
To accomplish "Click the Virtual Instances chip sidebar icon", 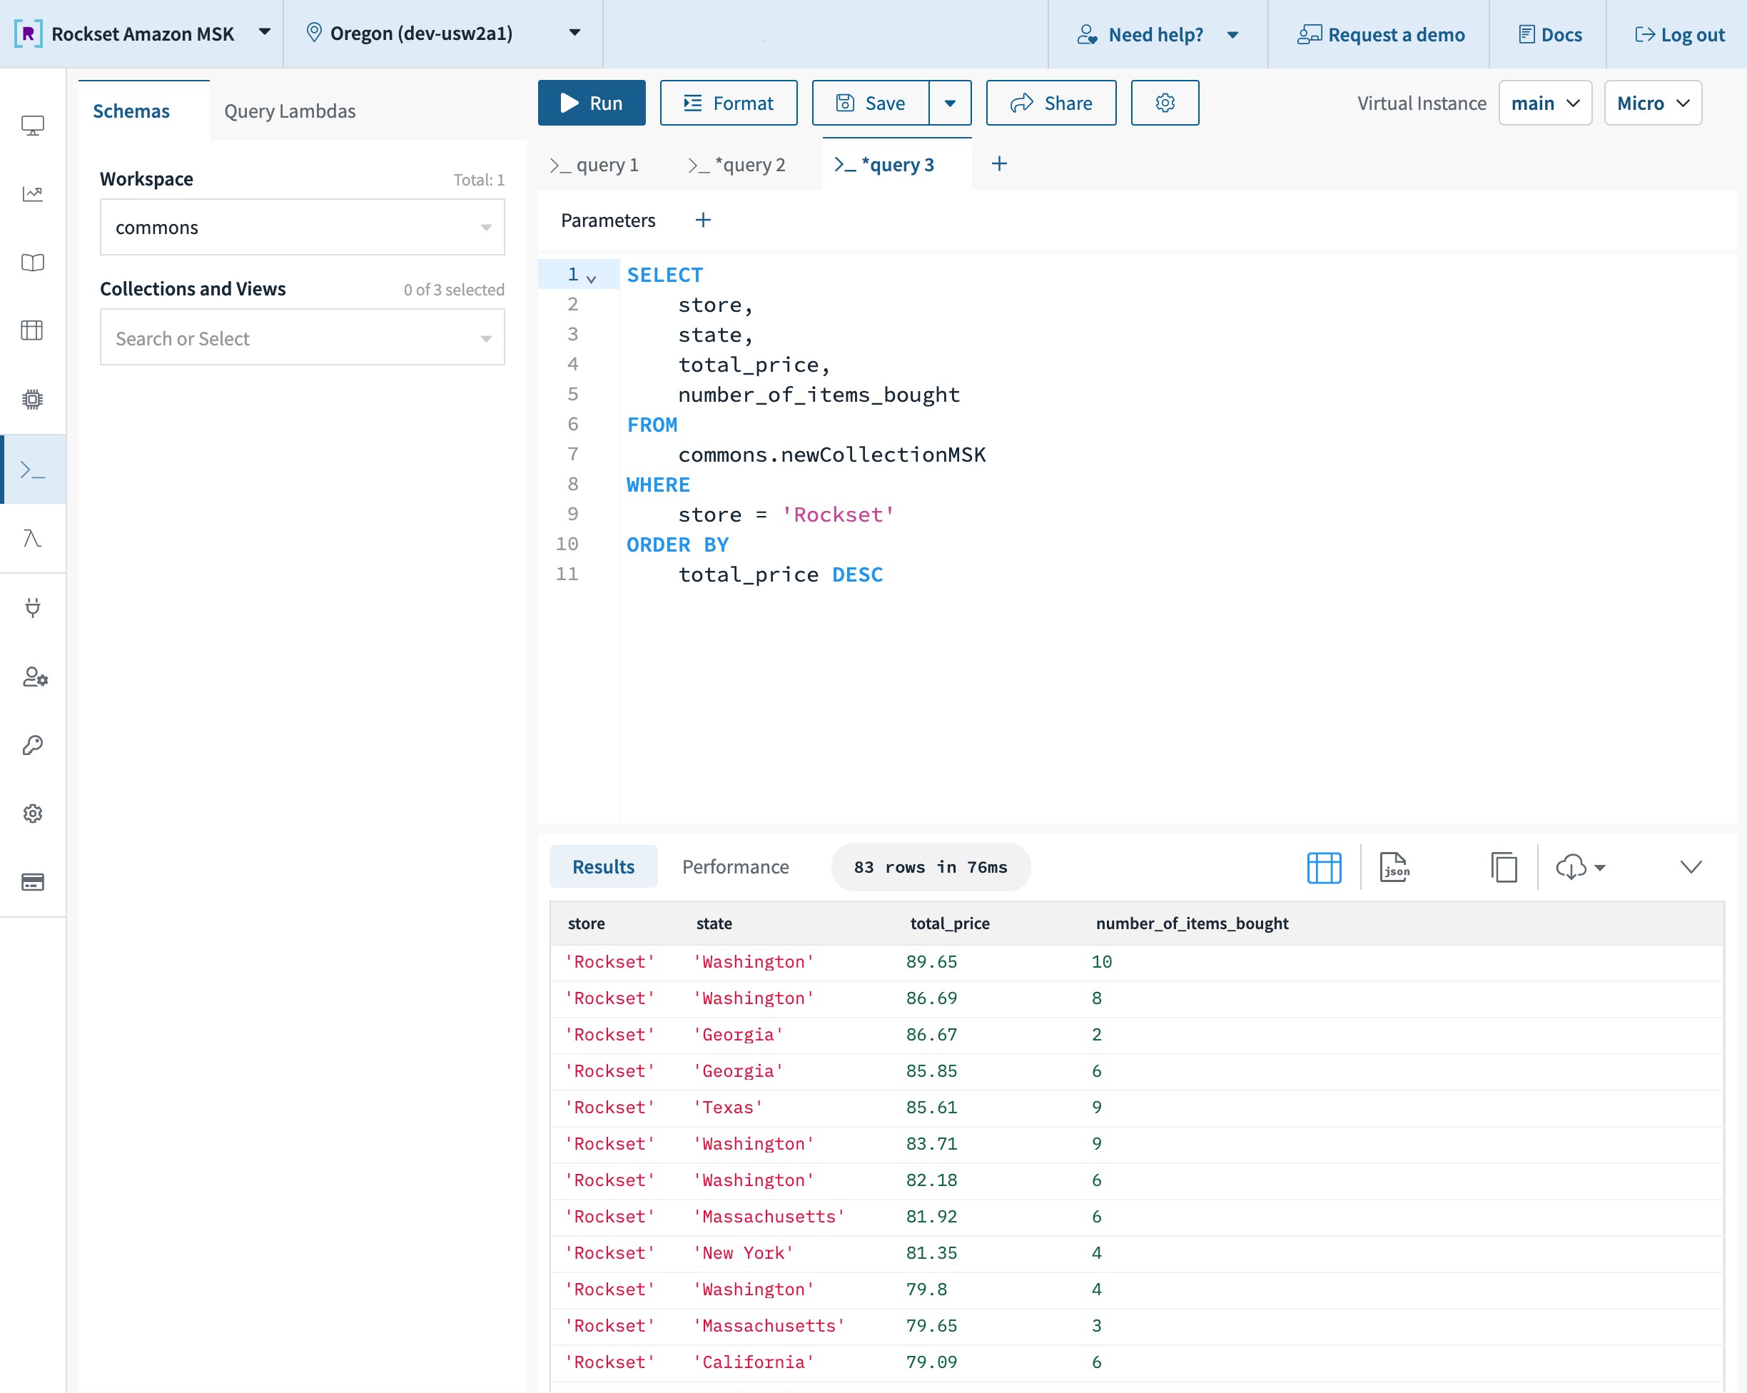I will pyautogui.click(x=32, y=400).
